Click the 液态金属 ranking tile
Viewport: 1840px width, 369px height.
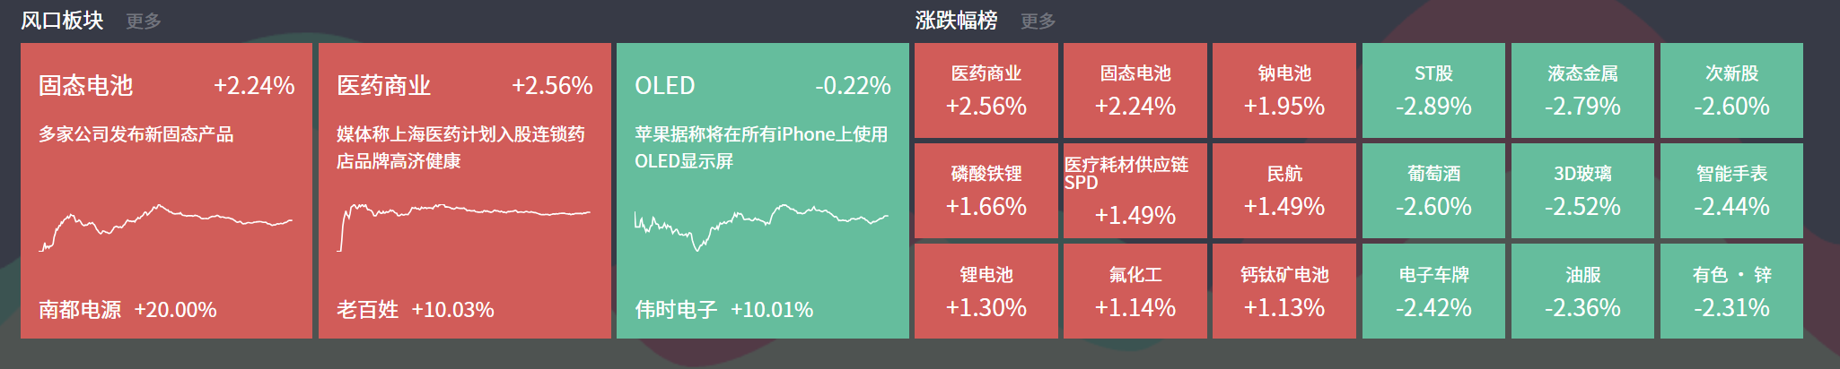click(x=1582, y=90)
